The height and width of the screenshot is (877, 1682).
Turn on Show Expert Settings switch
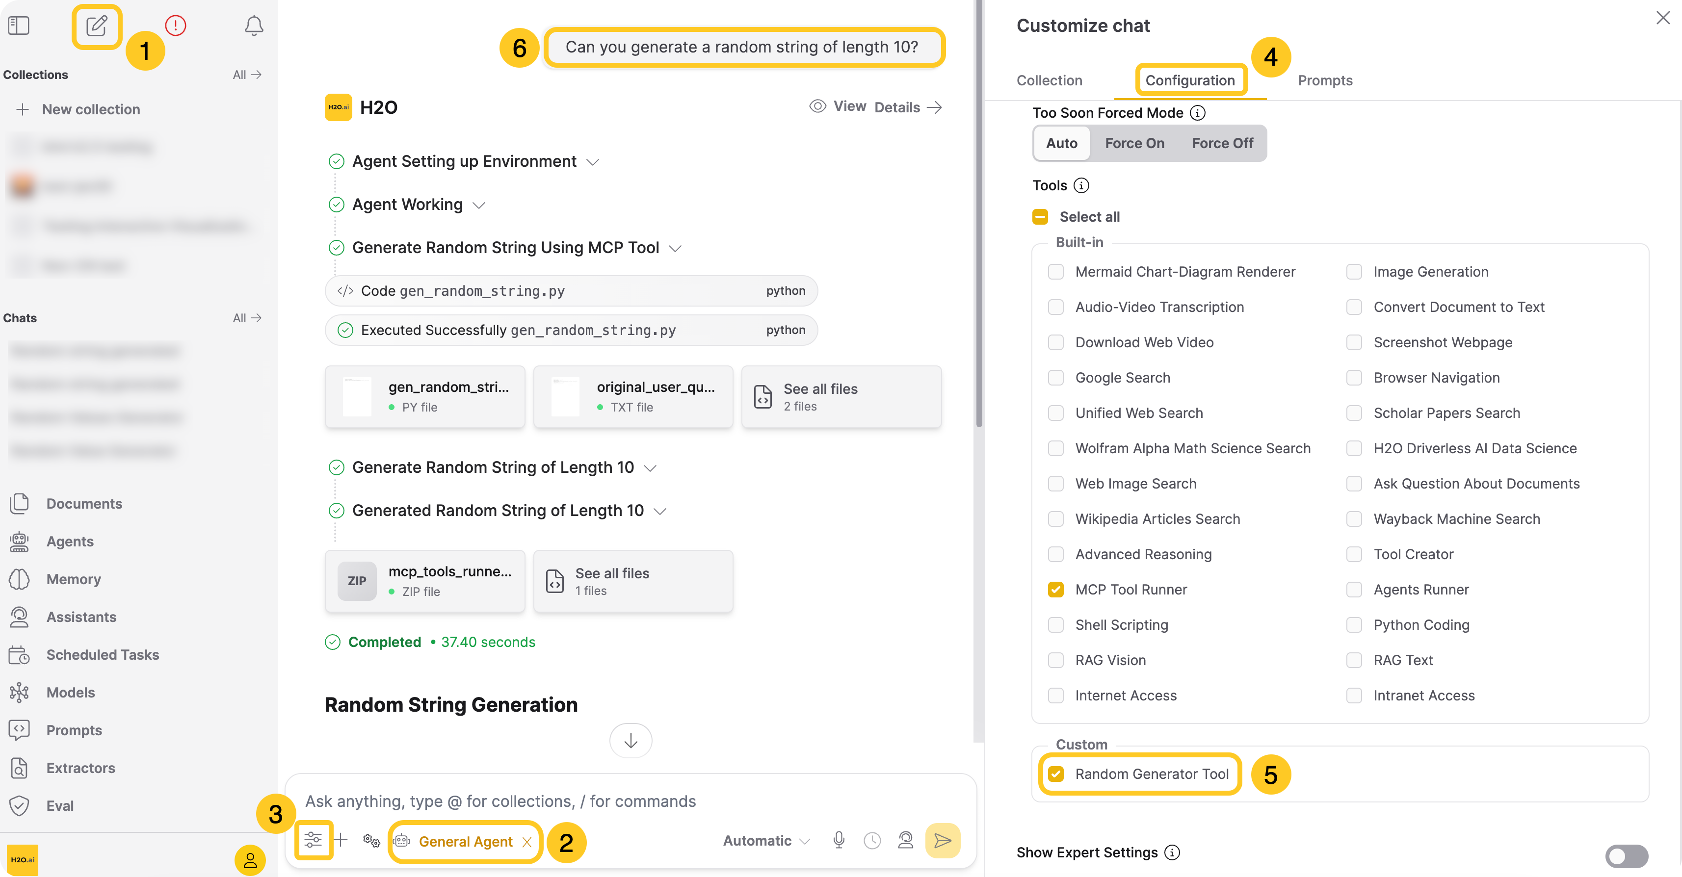coord(1627,855)
